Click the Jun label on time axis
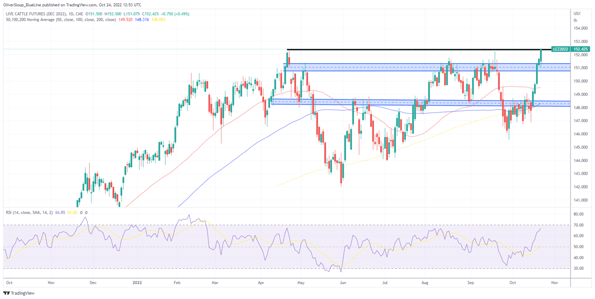Image resolution: width=595 pixels, height=299 pixels. [x=343, y=283]
